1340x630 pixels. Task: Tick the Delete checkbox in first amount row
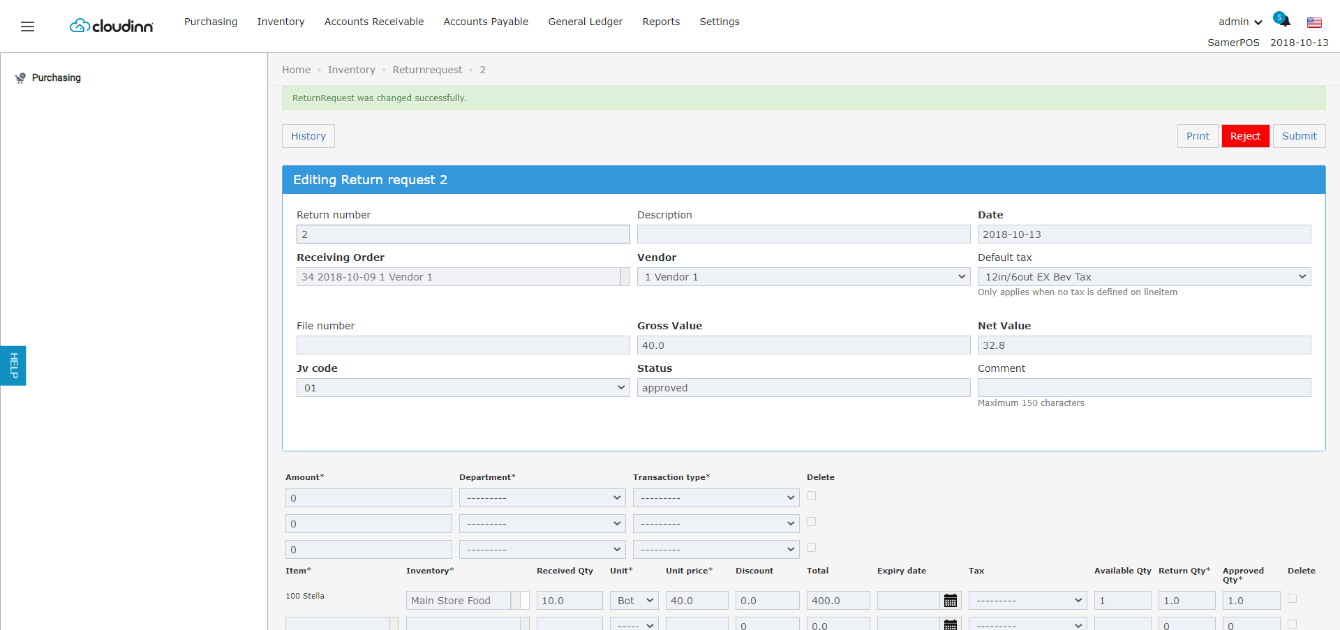click(x=811, y=496)
